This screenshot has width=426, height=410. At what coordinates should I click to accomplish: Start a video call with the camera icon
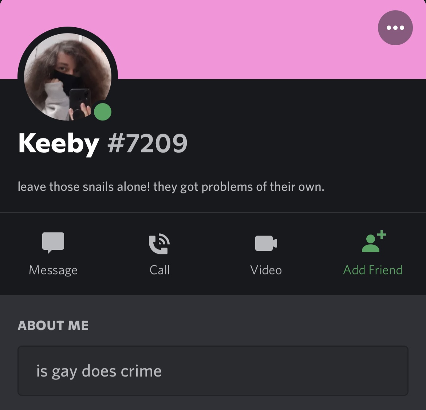(266, 243)
